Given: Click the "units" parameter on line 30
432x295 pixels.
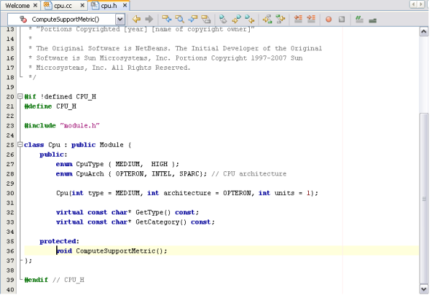Looking at the screenshot, I should click(x=284, y=193).
